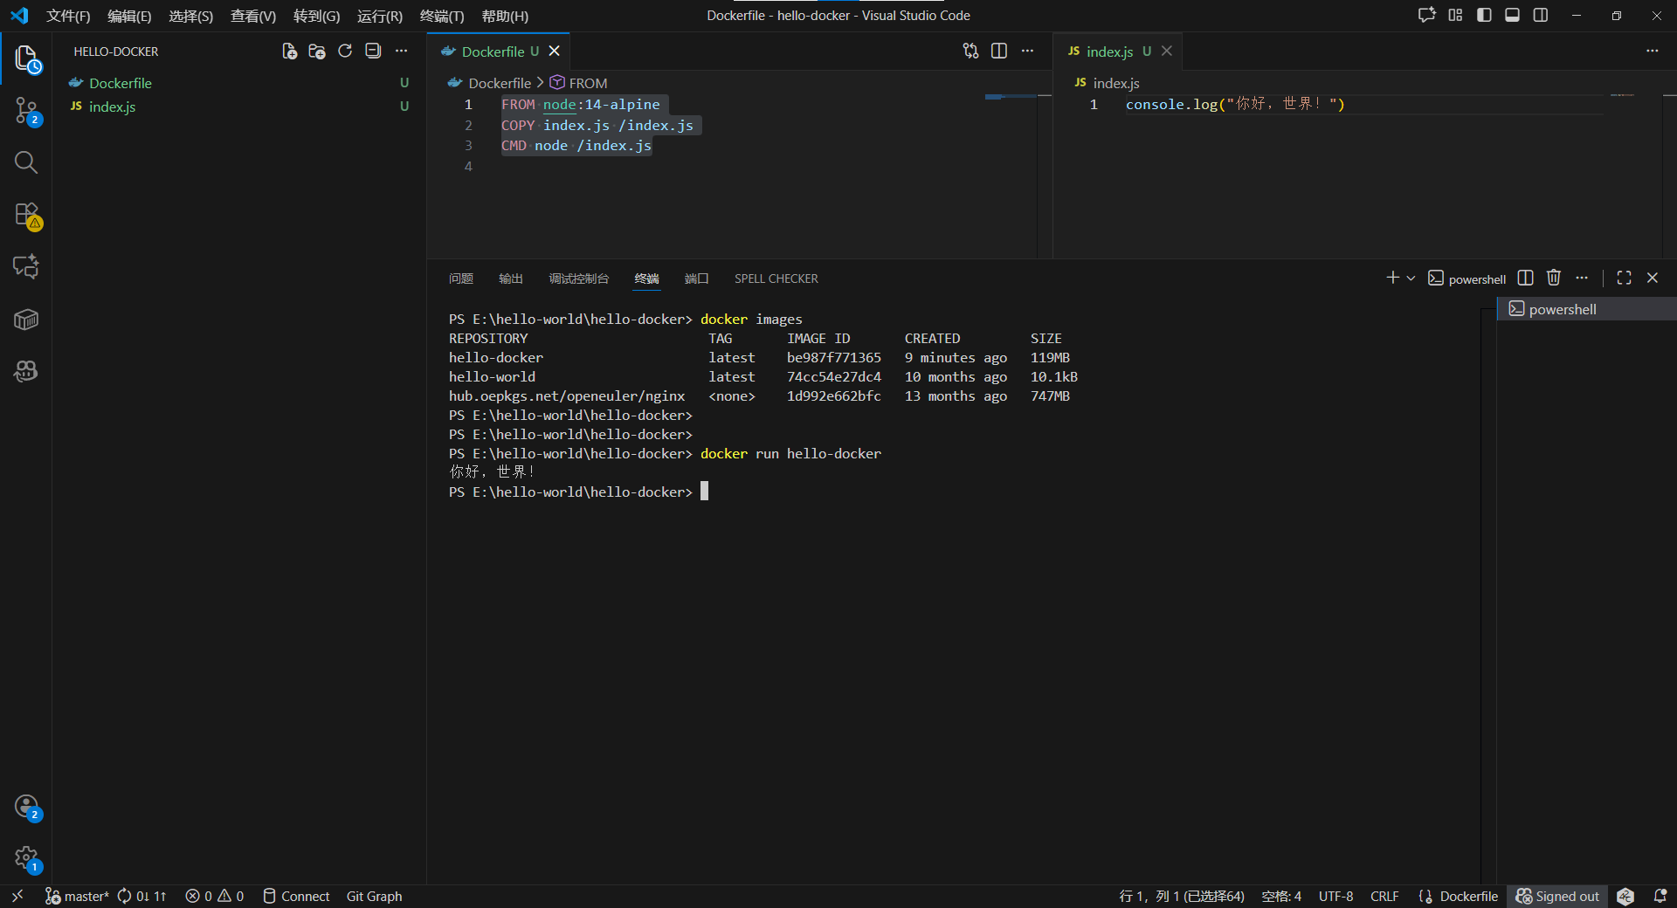Switch to the 输出 panel tab
1677x908 pixels.
pos(511,279)
